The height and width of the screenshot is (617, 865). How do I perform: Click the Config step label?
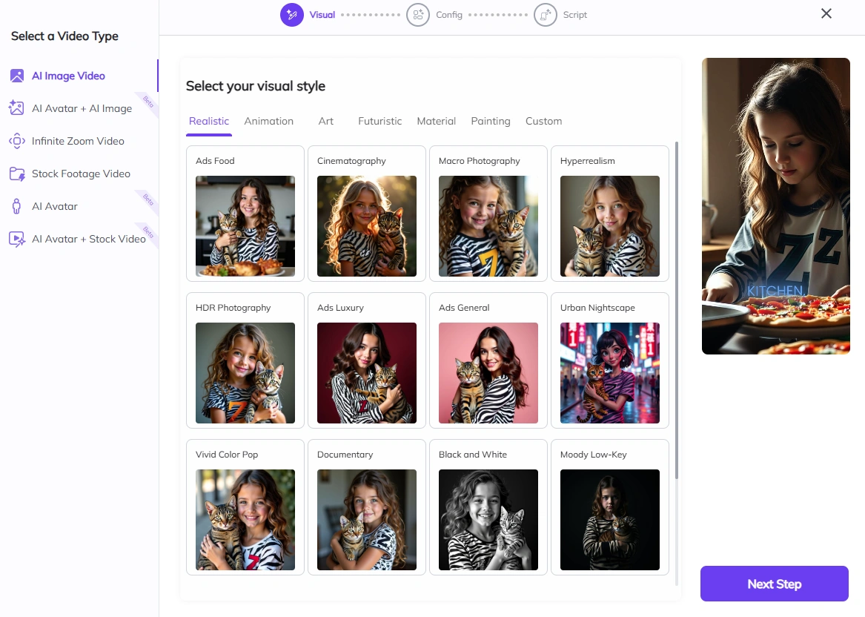pyautogui.click(x=449, y=15)
